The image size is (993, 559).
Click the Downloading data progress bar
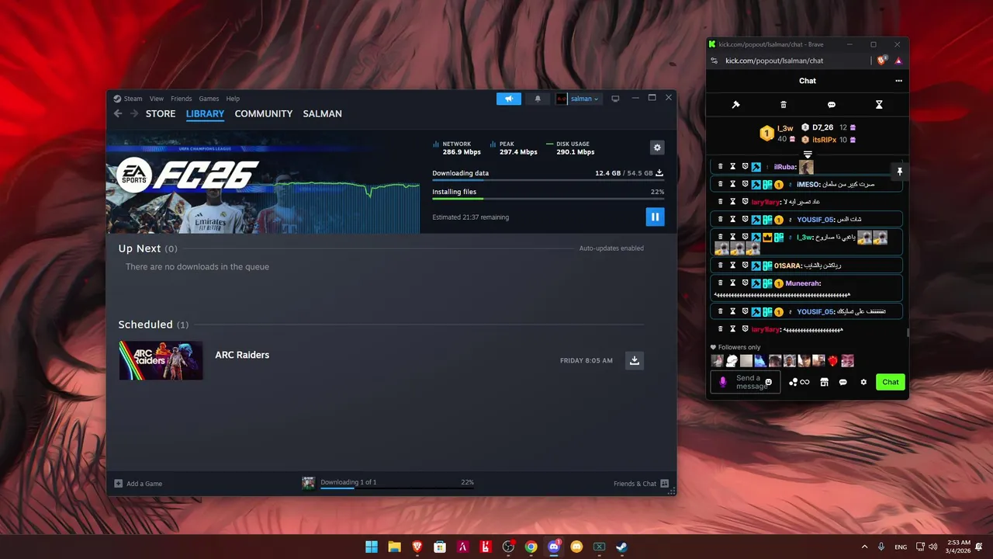[548, 180]
